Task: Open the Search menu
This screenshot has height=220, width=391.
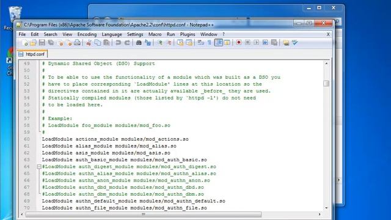Action: 50,34
